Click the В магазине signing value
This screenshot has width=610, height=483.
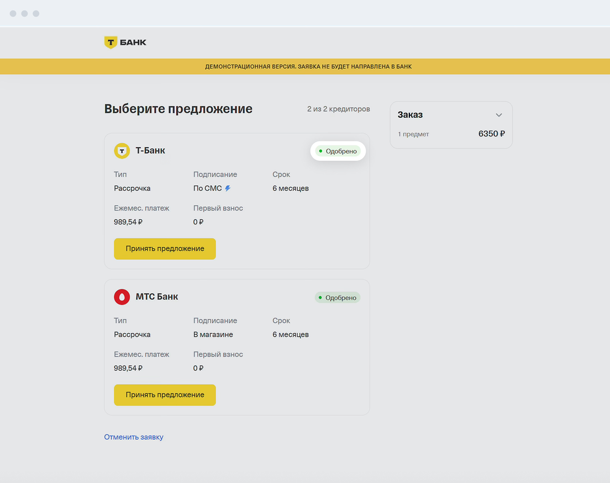(x=213, y=335)
